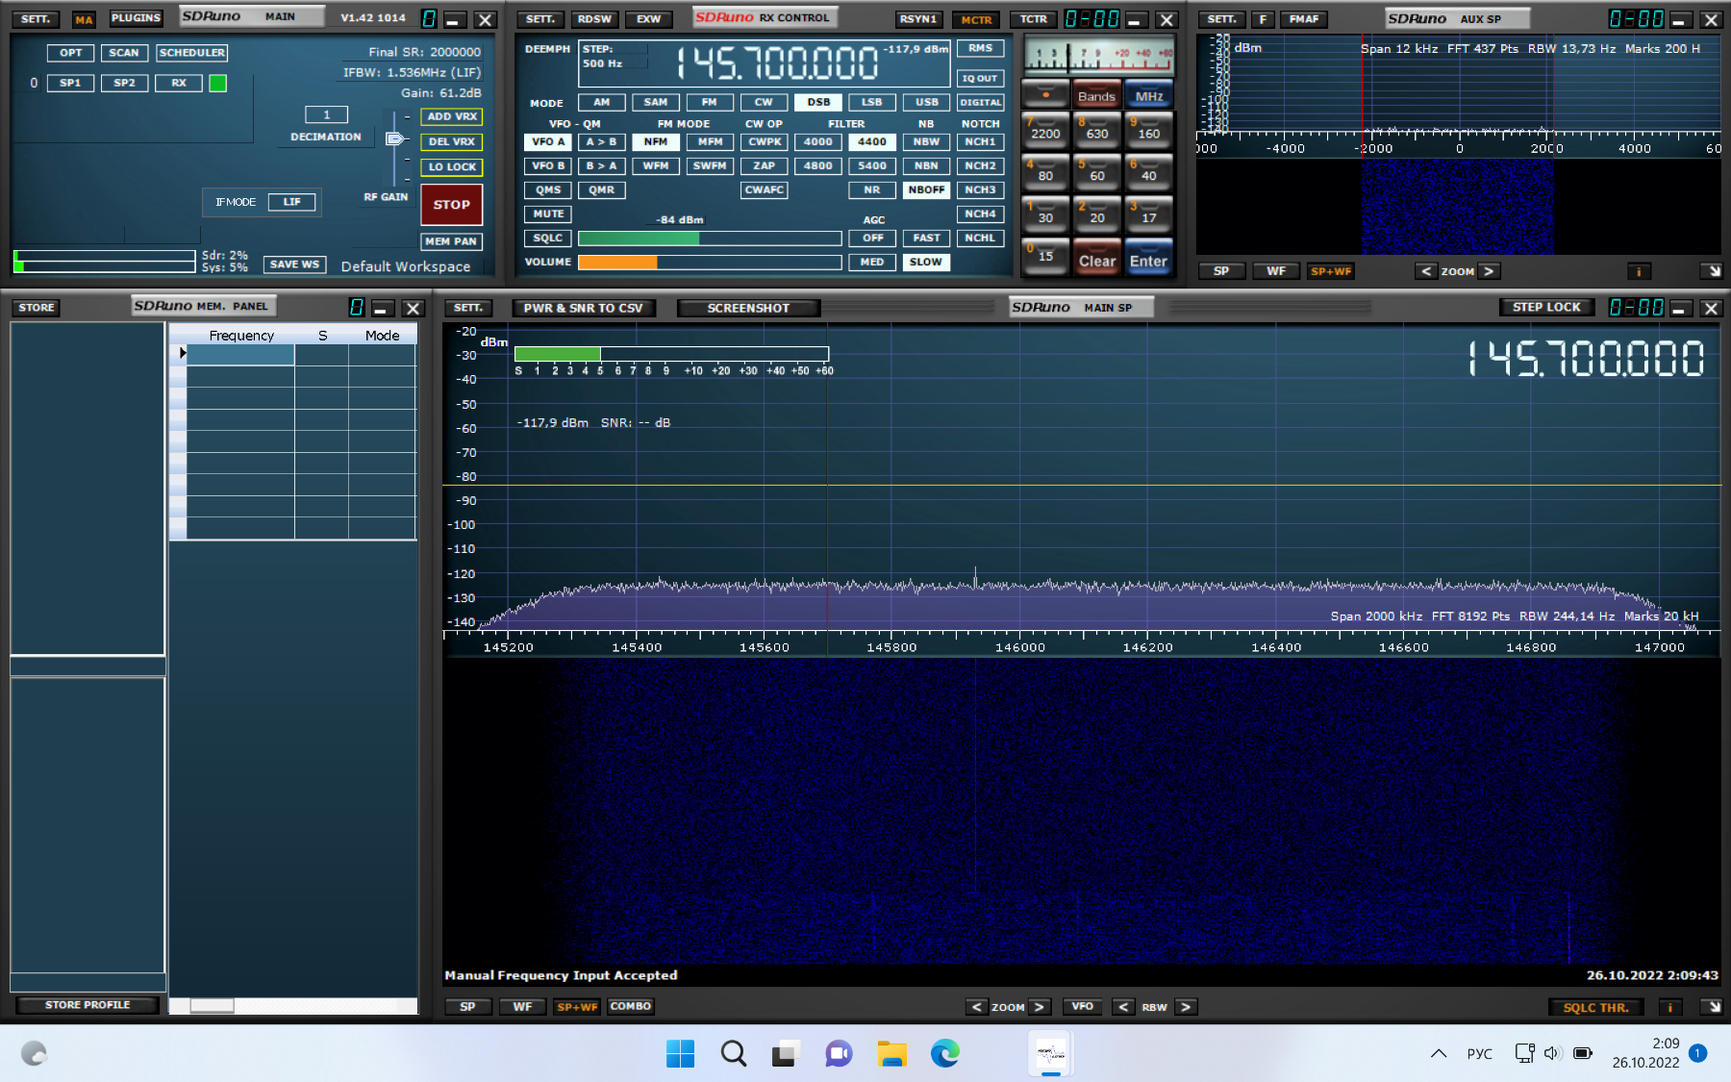Select DSB mode

[818, 102]
